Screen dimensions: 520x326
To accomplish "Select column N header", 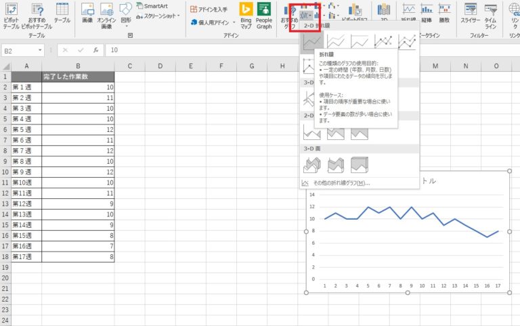I will [x=466, y=66].
